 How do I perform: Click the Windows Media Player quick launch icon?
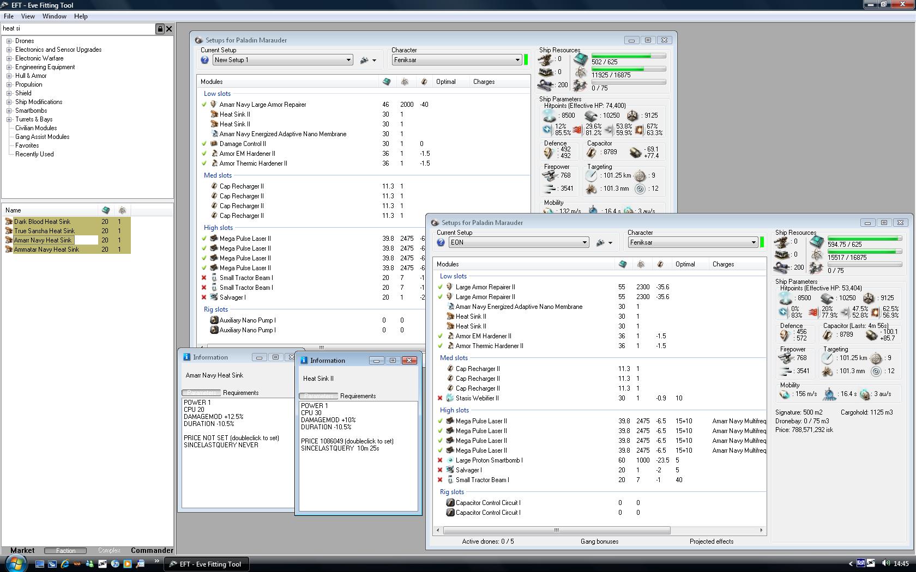128,564
